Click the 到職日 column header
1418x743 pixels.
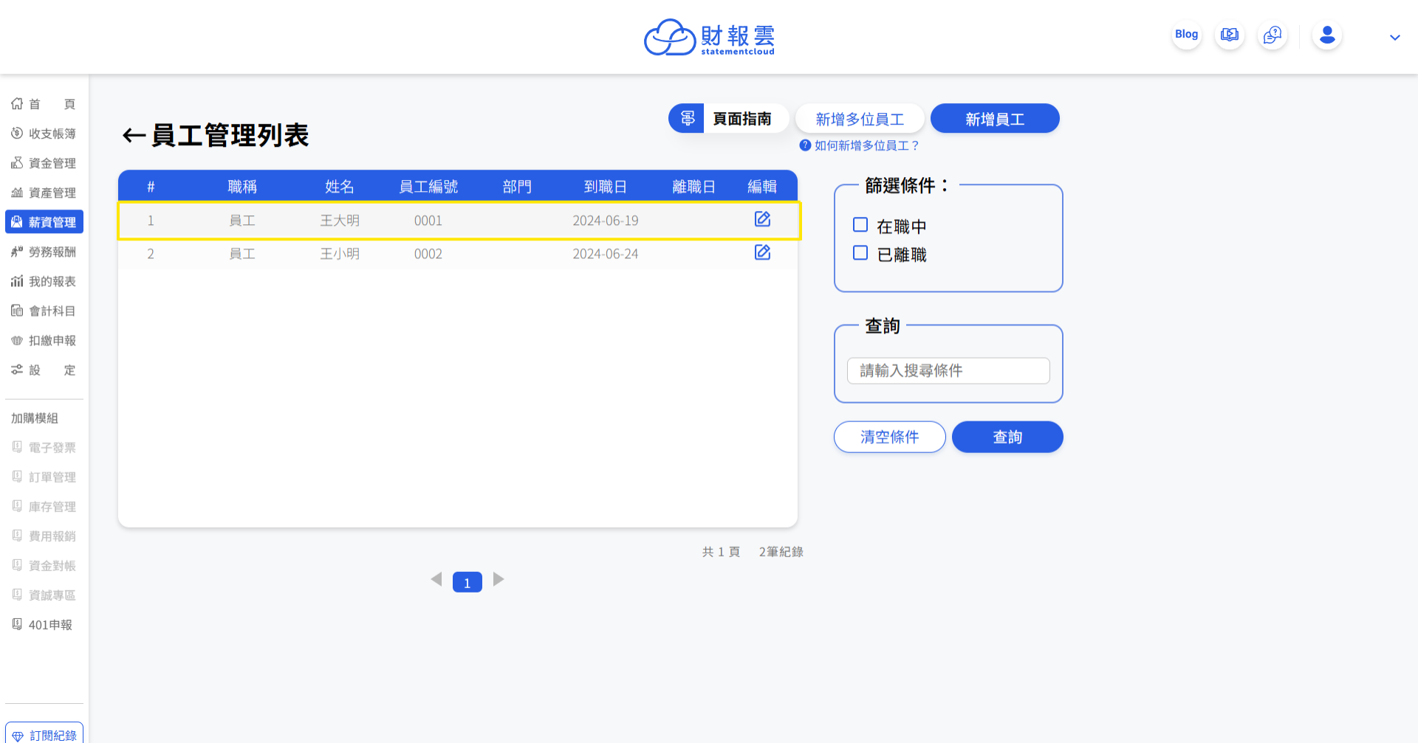[x=606, y=187]
